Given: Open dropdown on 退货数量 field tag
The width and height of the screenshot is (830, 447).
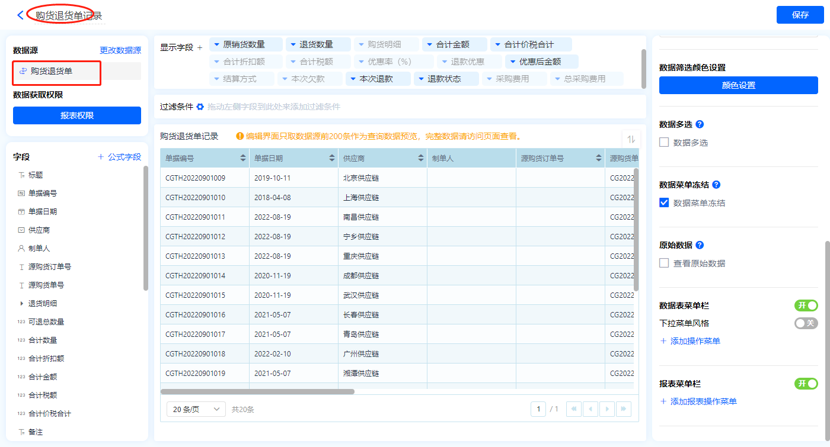Looking at the screenshot, I should pos(292,44).
